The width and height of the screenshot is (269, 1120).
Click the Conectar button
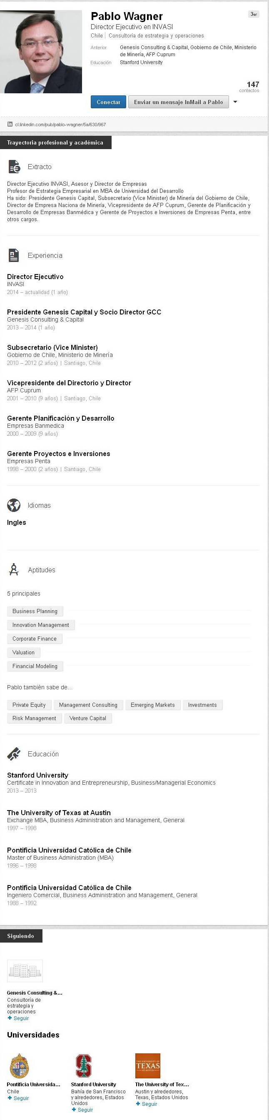click(108, 102)
